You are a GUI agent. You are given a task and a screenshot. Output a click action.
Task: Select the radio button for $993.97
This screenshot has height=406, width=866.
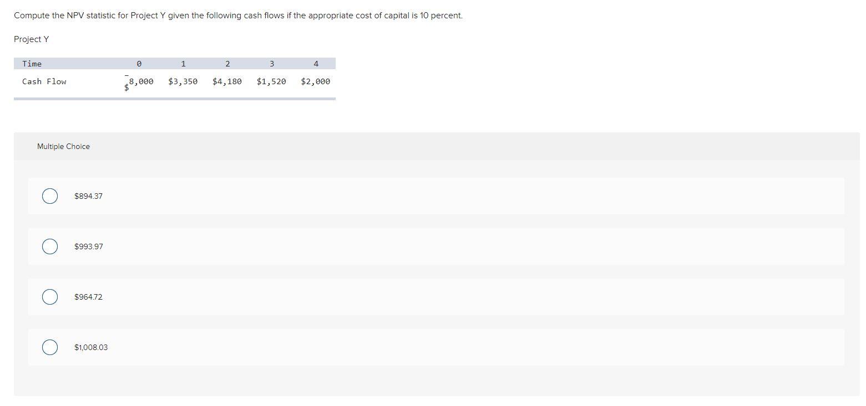(x=49, y=246)
